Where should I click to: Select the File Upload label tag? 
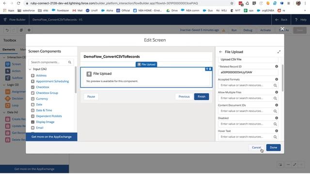[x=146, y=64]
